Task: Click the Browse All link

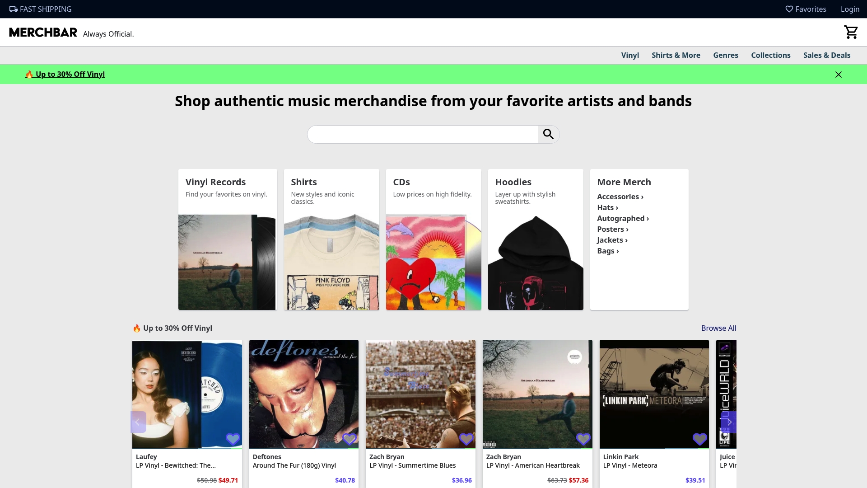Action: pyautogui.click(x=718, y=328)
